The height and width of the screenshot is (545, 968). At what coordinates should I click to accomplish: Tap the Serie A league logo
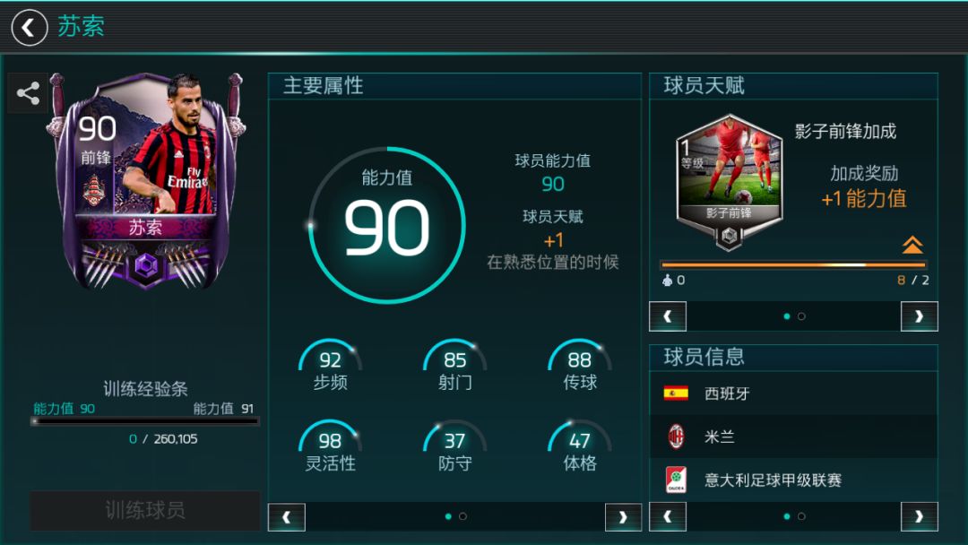coord(676,480)
